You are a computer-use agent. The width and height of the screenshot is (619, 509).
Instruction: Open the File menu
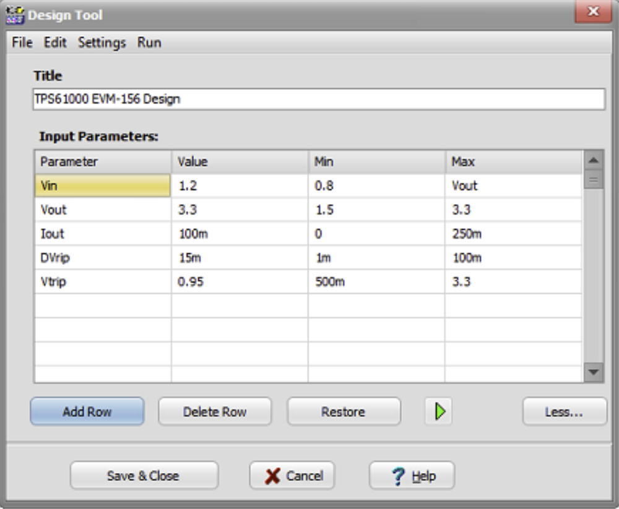(x=22, y=42)
